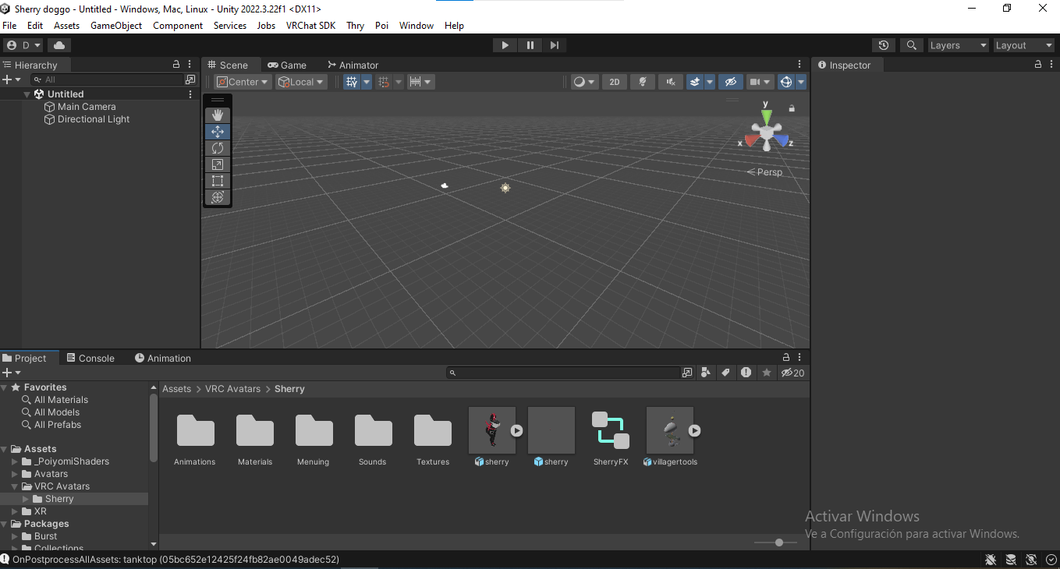Click the Pause button
The height and width of the screenshot is (569, 1060).
[x=530, y=45]
